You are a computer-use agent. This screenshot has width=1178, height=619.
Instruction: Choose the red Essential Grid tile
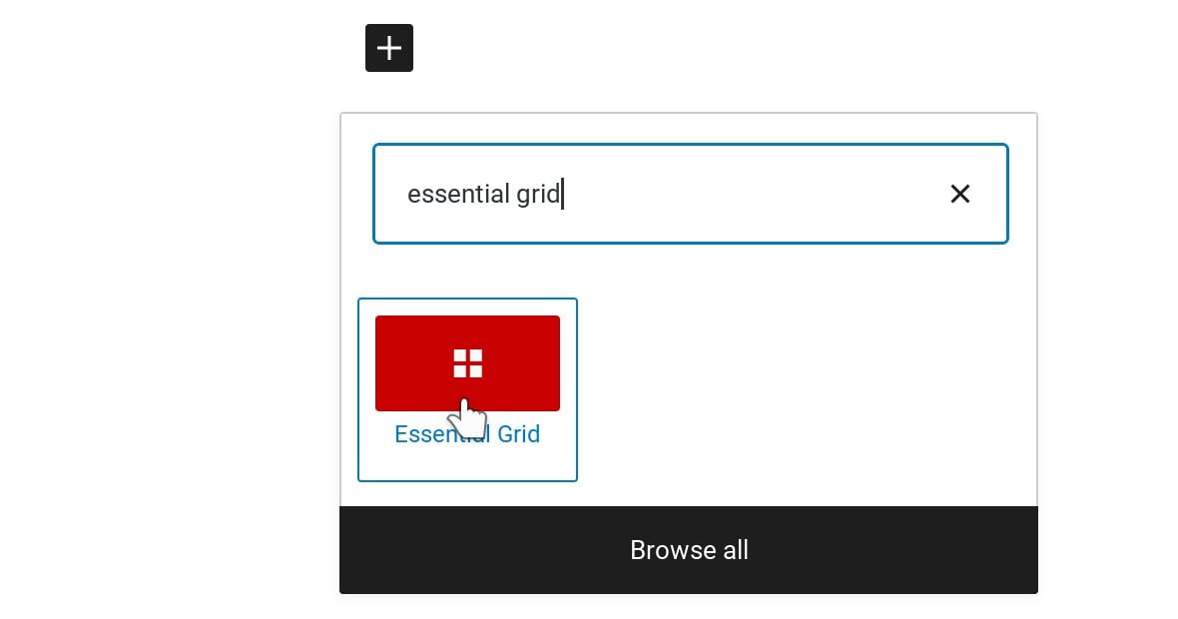pyautogui.click(x=467, y=363)
